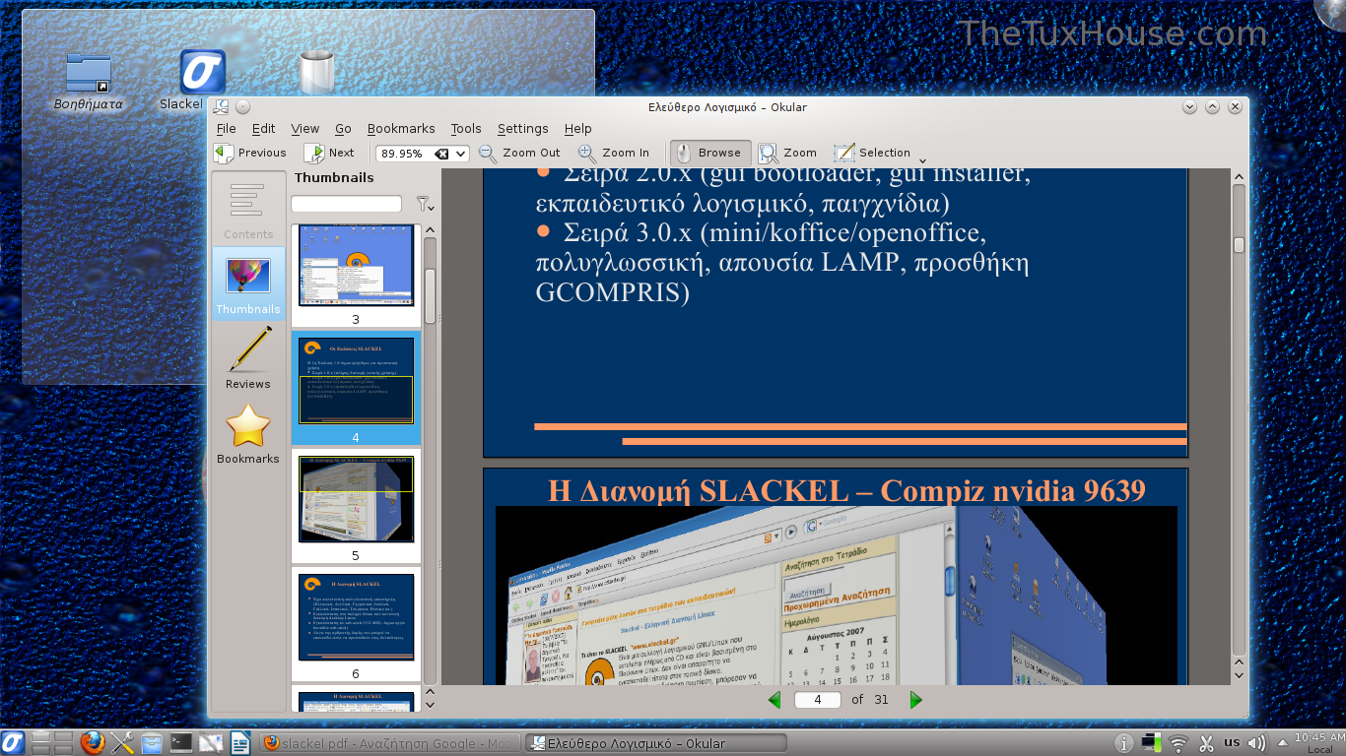Launch Firefox from the taskbar

tap(93, 742)
